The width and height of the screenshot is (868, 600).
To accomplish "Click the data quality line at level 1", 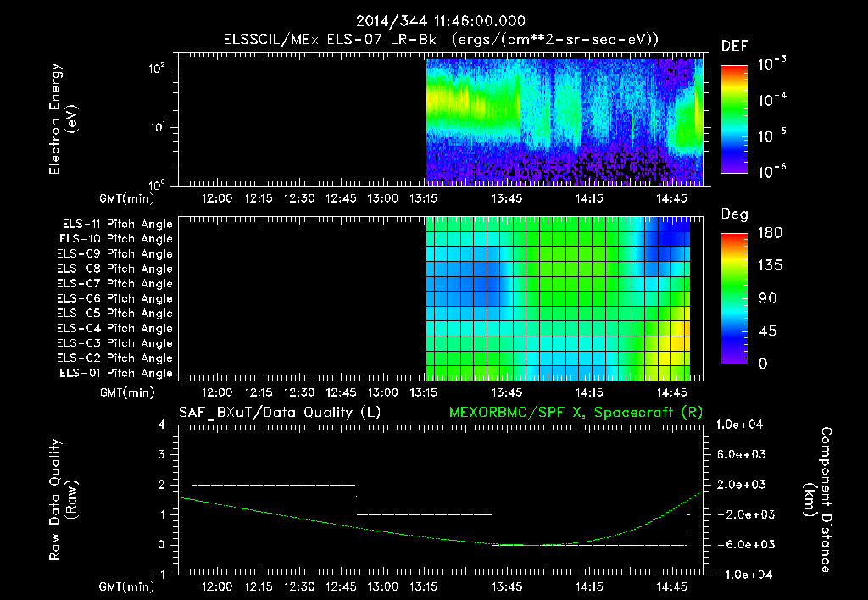I will (424, 514).
